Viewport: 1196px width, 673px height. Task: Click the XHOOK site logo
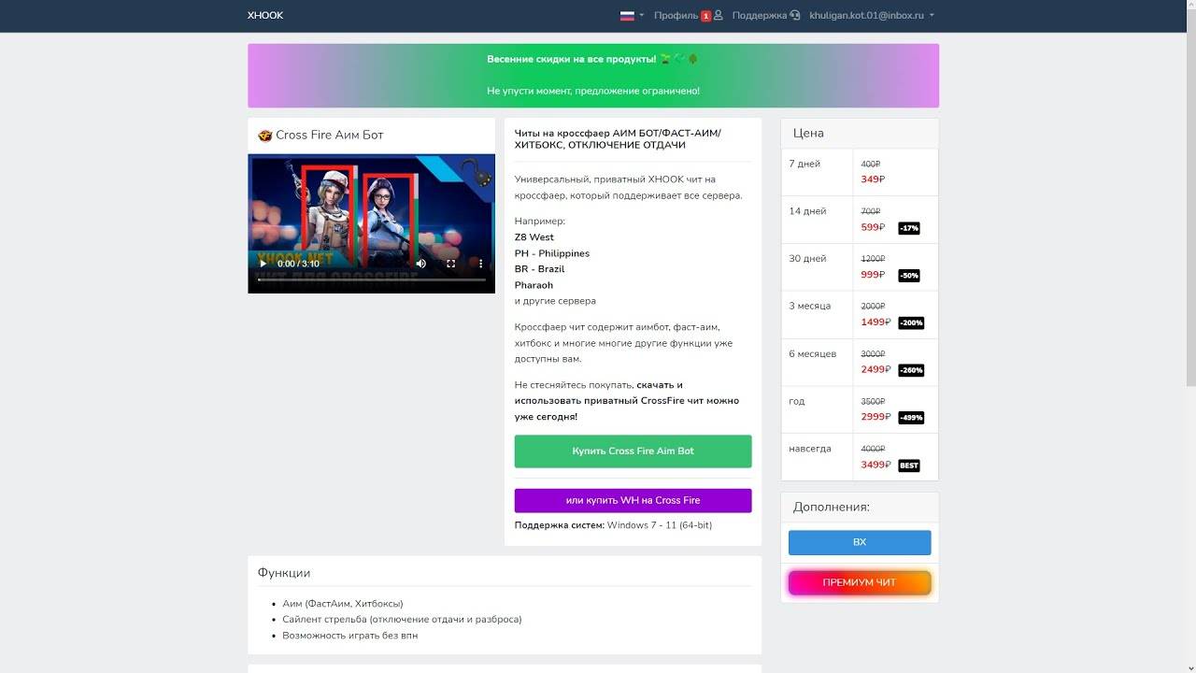click(265, 15)
